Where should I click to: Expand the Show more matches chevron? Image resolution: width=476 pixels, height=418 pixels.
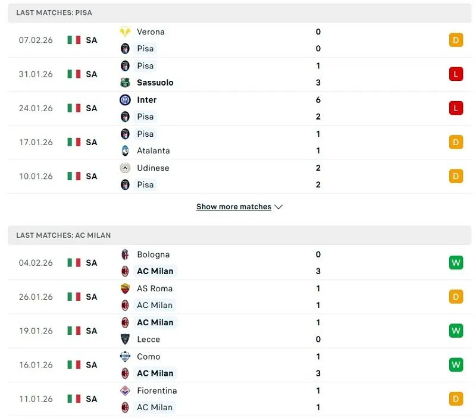pyautogui.click(x=279, y=207)
